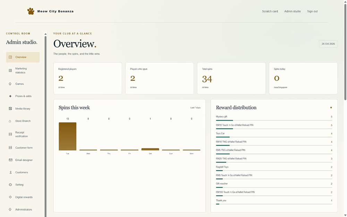Viewport: 347px width, 217px height.
Task: Click the page vertical scrollbar thumb
Action: pyautogui.click(x=345, y=52)
